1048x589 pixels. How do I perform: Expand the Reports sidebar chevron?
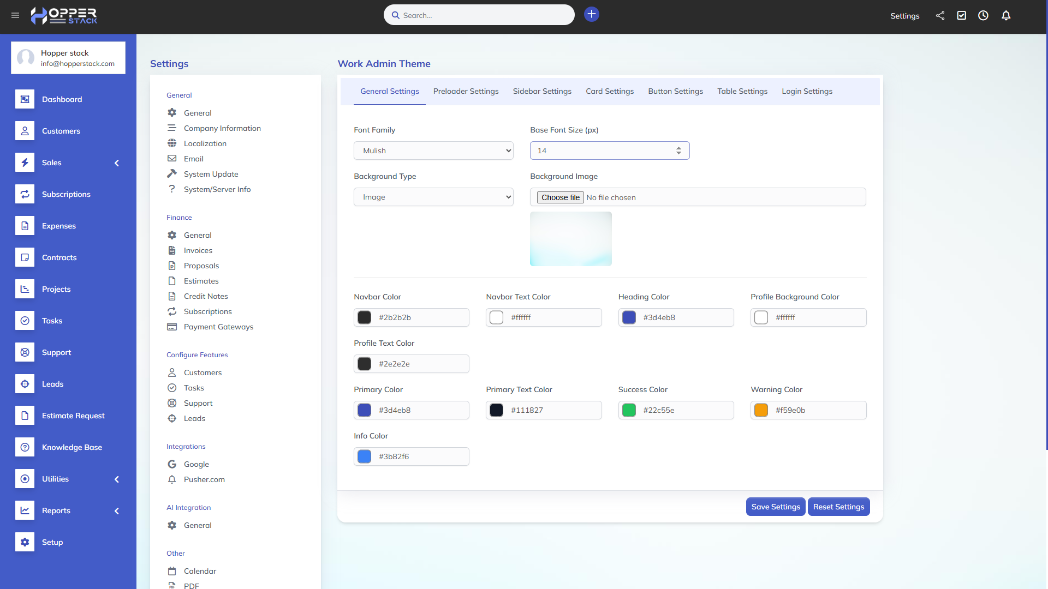pos(116,511)
